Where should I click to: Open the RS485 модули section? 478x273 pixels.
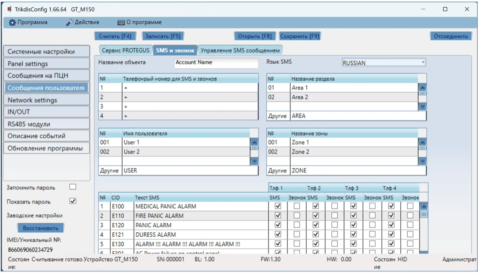(47, 124)
